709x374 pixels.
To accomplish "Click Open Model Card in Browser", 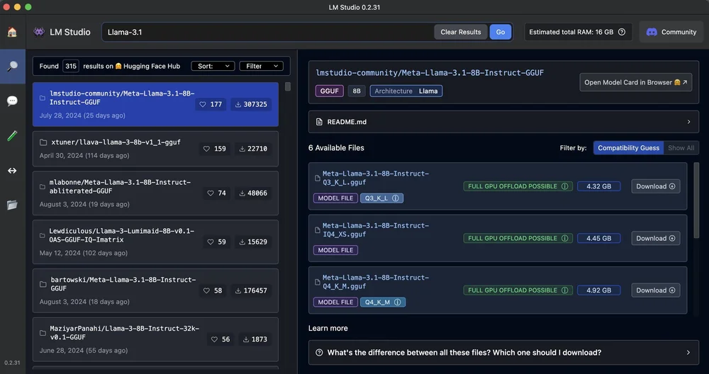I will click(635, 82).
